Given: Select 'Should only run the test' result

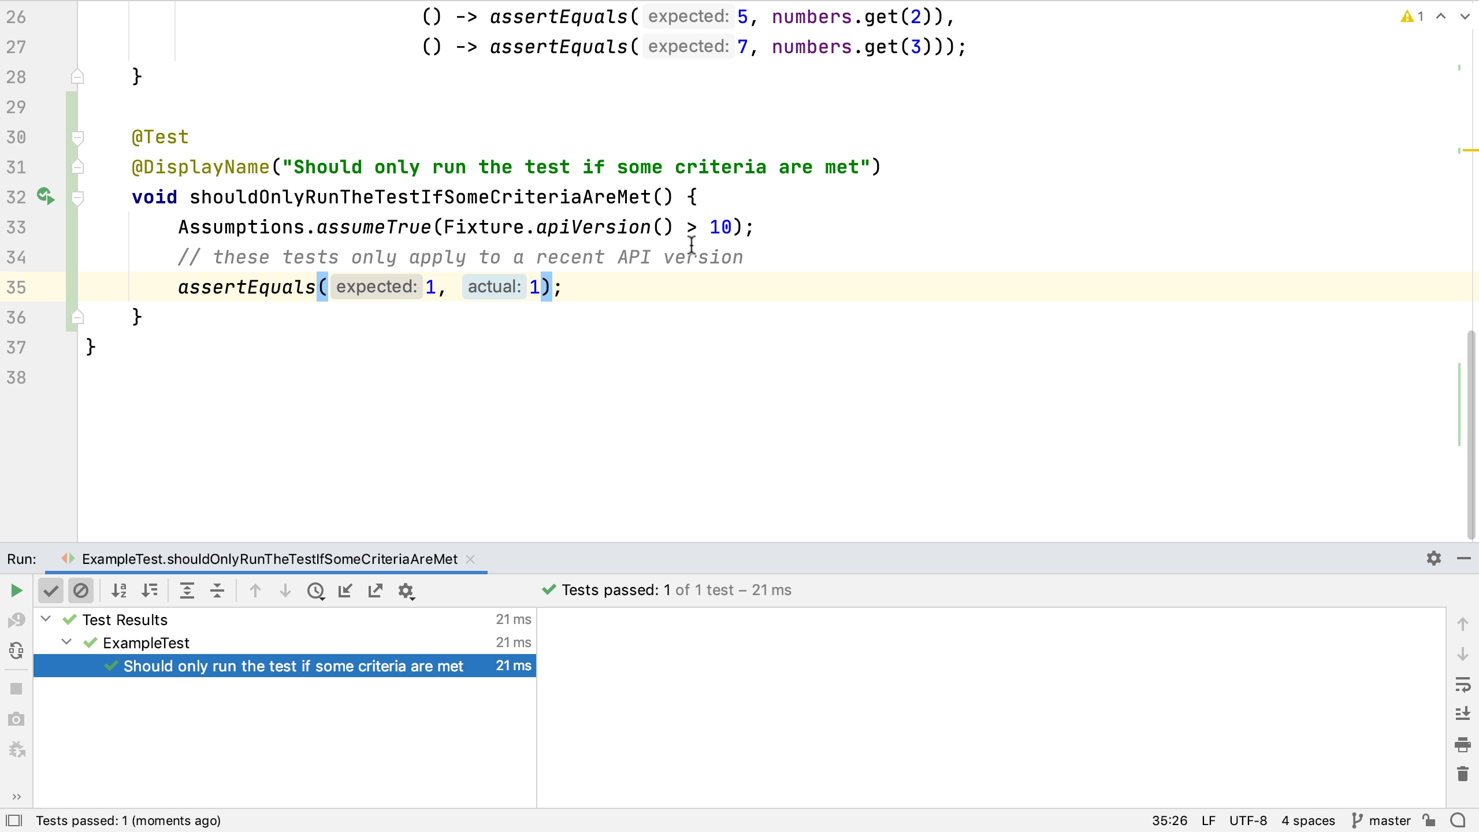Looking at the screenshot, I should pos(285,666).
